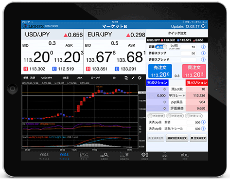Tap USD/JPY BID price 113.200
Image resolution: width=230 pixels, height=181 pixels.
[x=38, y=57]
